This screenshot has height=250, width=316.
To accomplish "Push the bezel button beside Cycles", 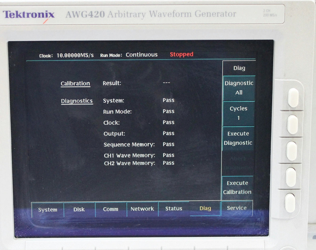I will (x=292, y=124).
